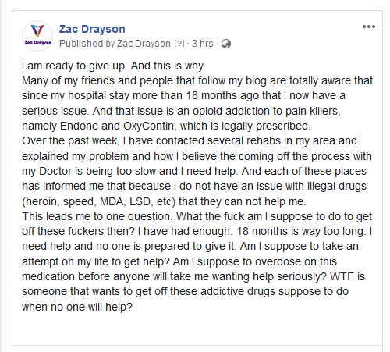Open the '3 hrs' post timestamp
This screenshot has height=352, width=390.
[202, 44]
